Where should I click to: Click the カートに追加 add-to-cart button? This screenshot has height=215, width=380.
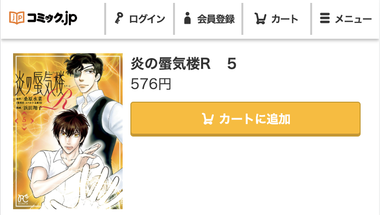click(245, 119)
